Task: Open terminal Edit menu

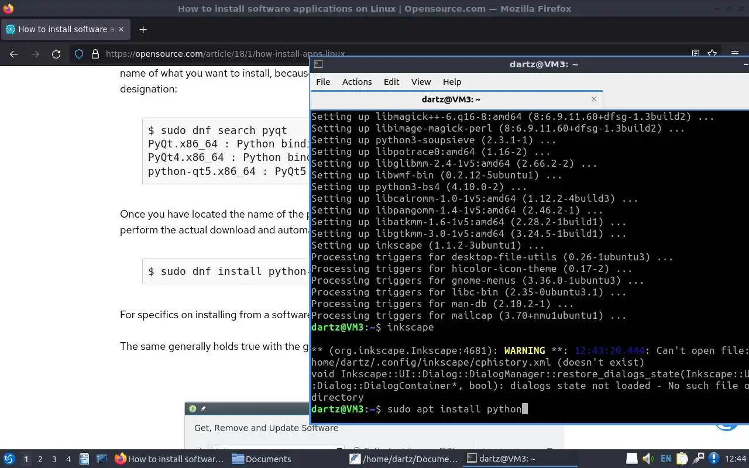Action: click(391, 82)
